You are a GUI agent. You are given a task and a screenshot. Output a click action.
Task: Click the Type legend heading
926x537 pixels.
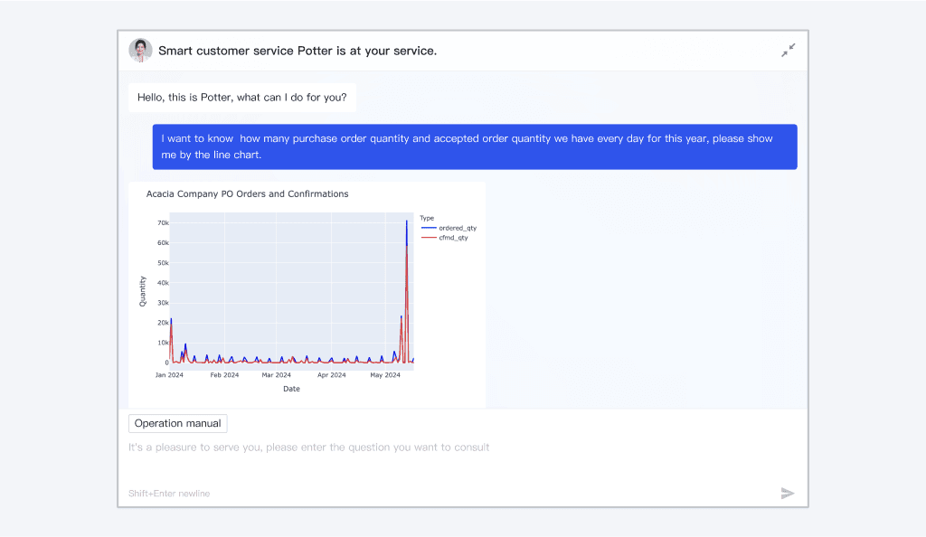427,218
